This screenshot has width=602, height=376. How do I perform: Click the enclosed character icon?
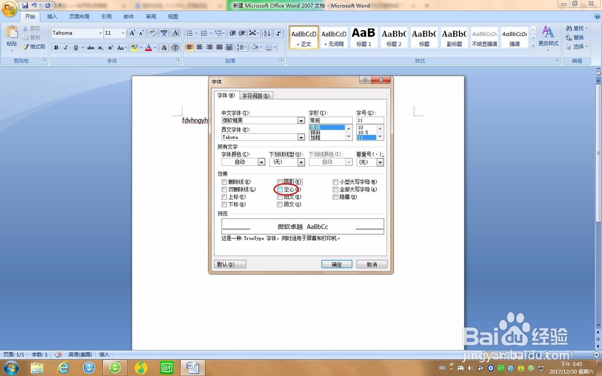tap(175, 48)
